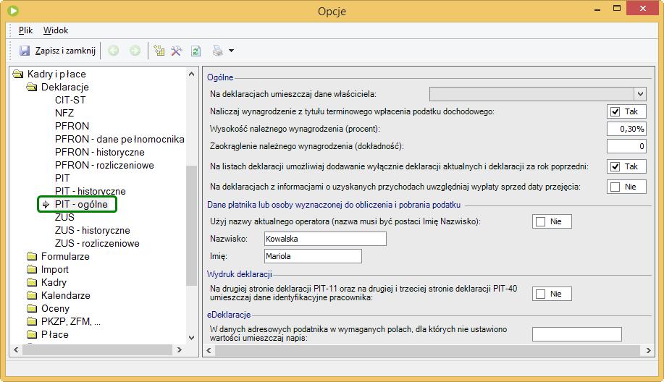Click the tree structure toolbar icon
Viewport: 664px width, 382px height.
tap(159, 51)
